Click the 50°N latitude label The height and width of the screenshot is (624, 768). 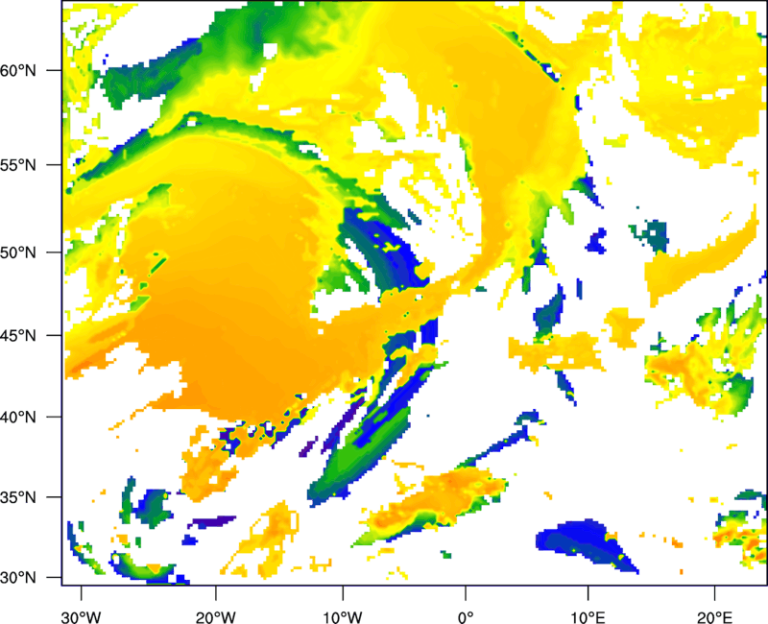coord(18,253)
